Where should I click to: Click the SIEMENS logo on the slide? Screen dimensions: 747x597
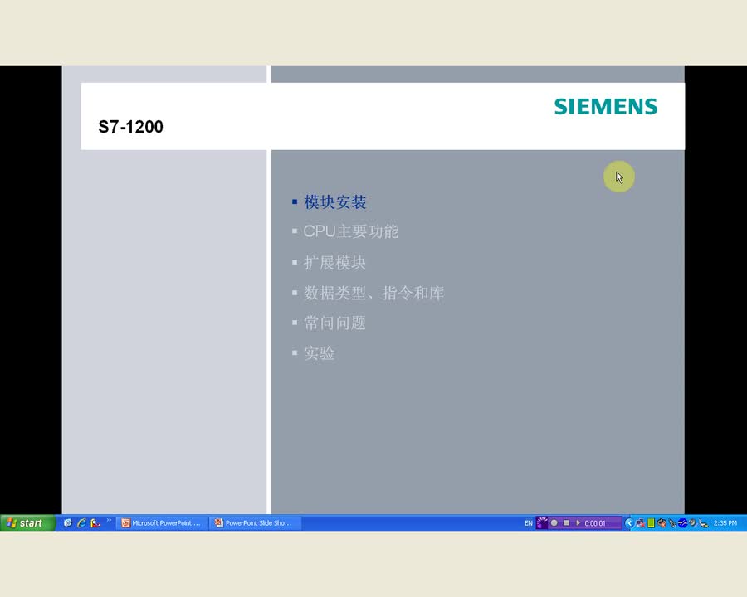coord(606,107)
